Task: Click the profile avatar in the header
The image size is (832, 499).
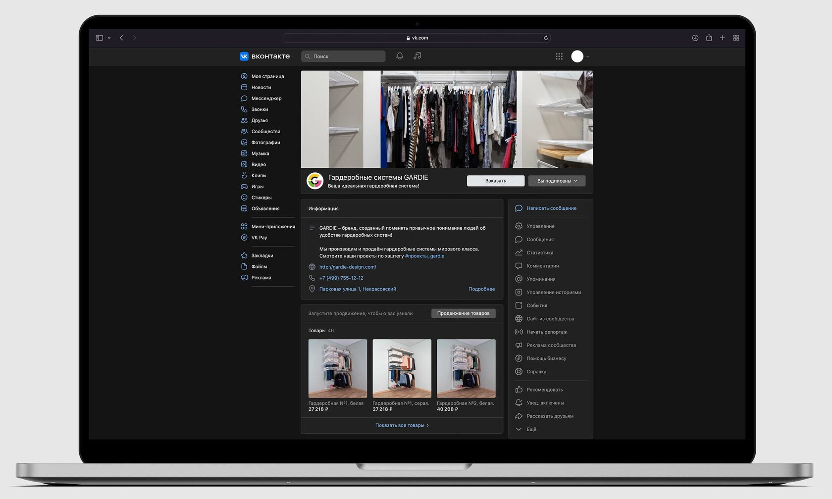Action: [577, 56]
